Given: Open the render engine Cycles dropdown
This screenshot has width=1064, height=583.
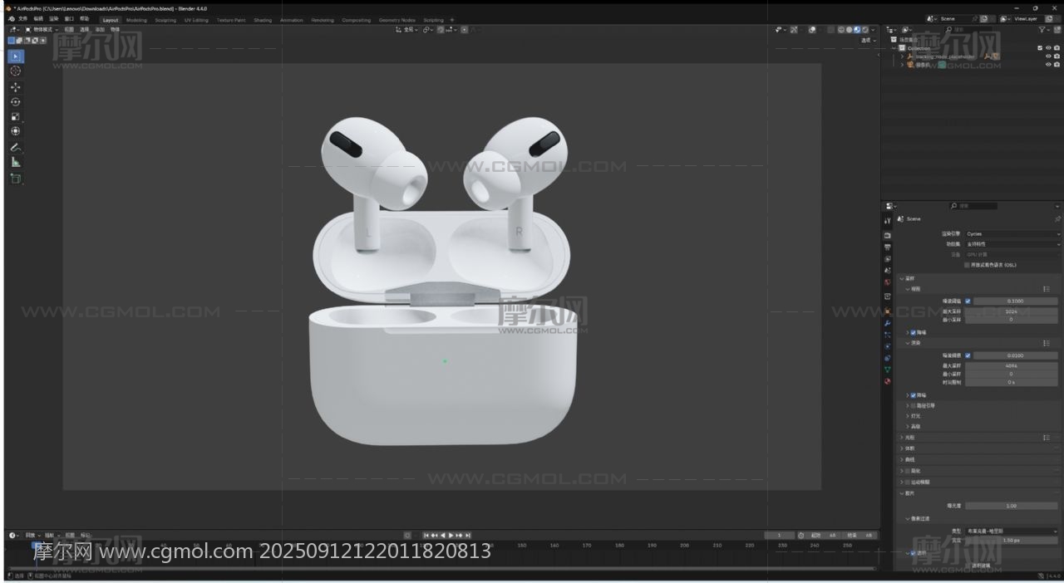Looking at the screenshot, I should point(1012,234).
